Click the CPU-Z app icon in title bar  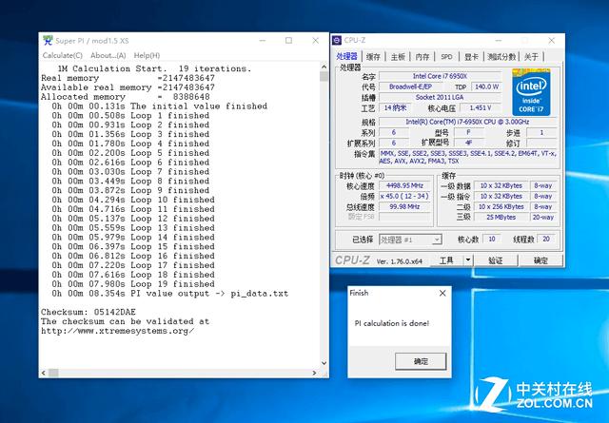(337, 40)
